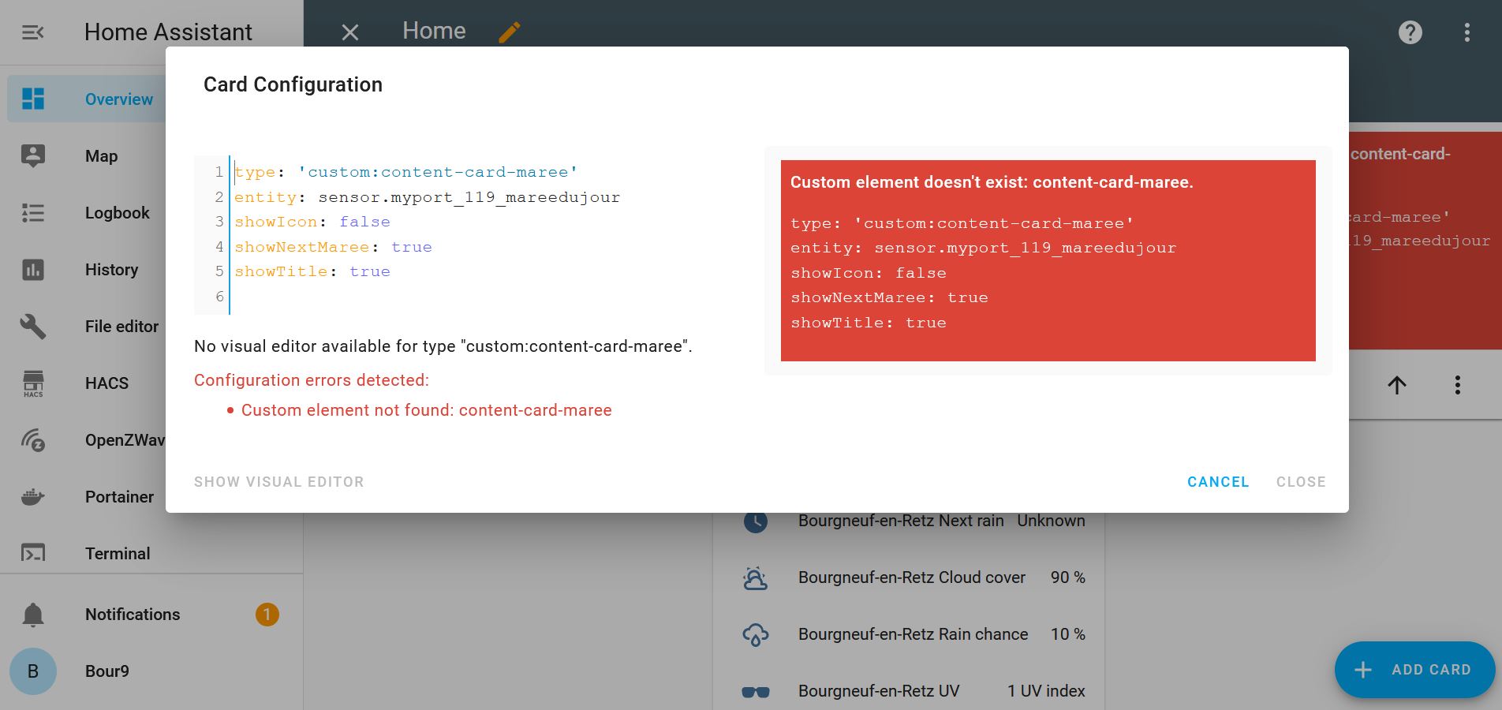
Task: Open the card's three-dot options menu
Action: click(1457, 385)
